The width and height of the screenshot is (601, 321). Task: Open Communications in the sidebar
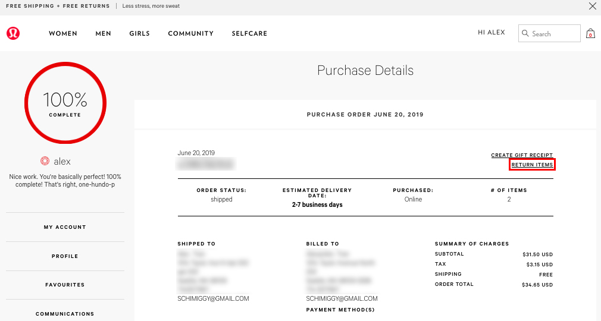pyautogui.click(x=65, y=314)
